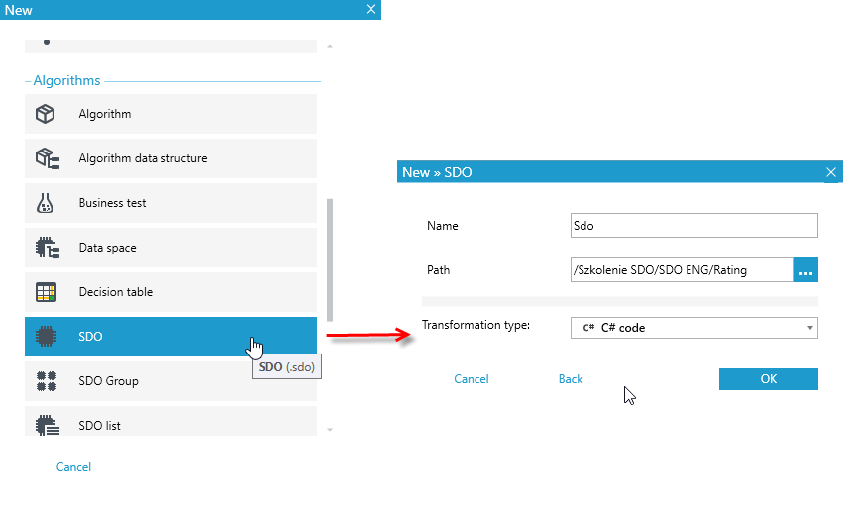Click the Algorithm cube icon
847x506 pixels.
coord(46,114)
